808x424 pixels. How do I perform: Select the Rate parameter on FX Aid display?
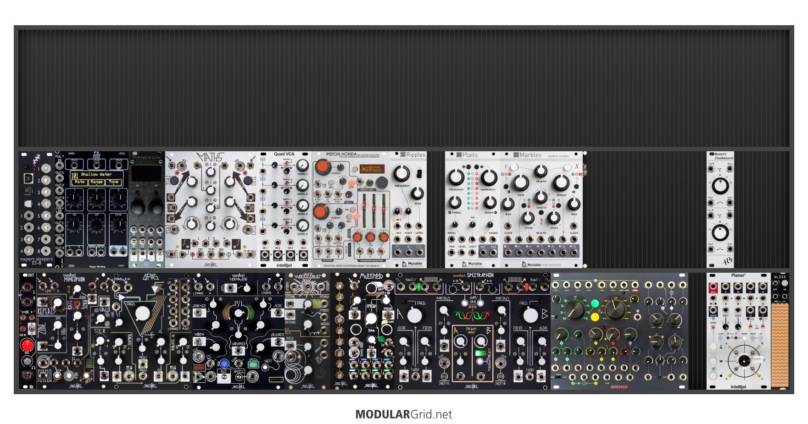80,182
